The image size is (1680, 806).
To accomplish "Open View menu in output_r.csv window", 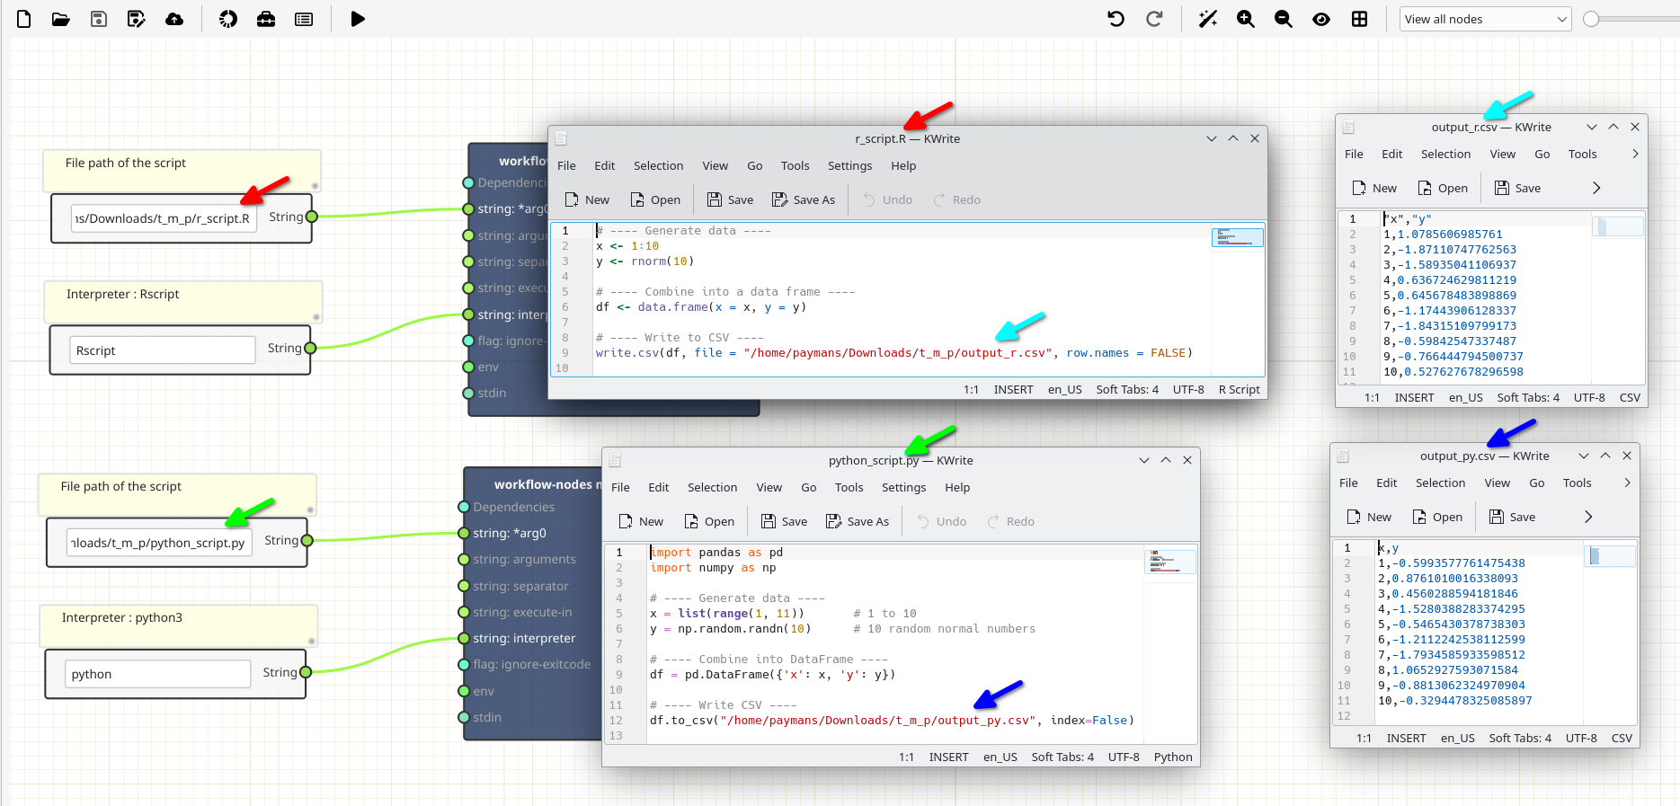I will click(x=1502, y=154).
